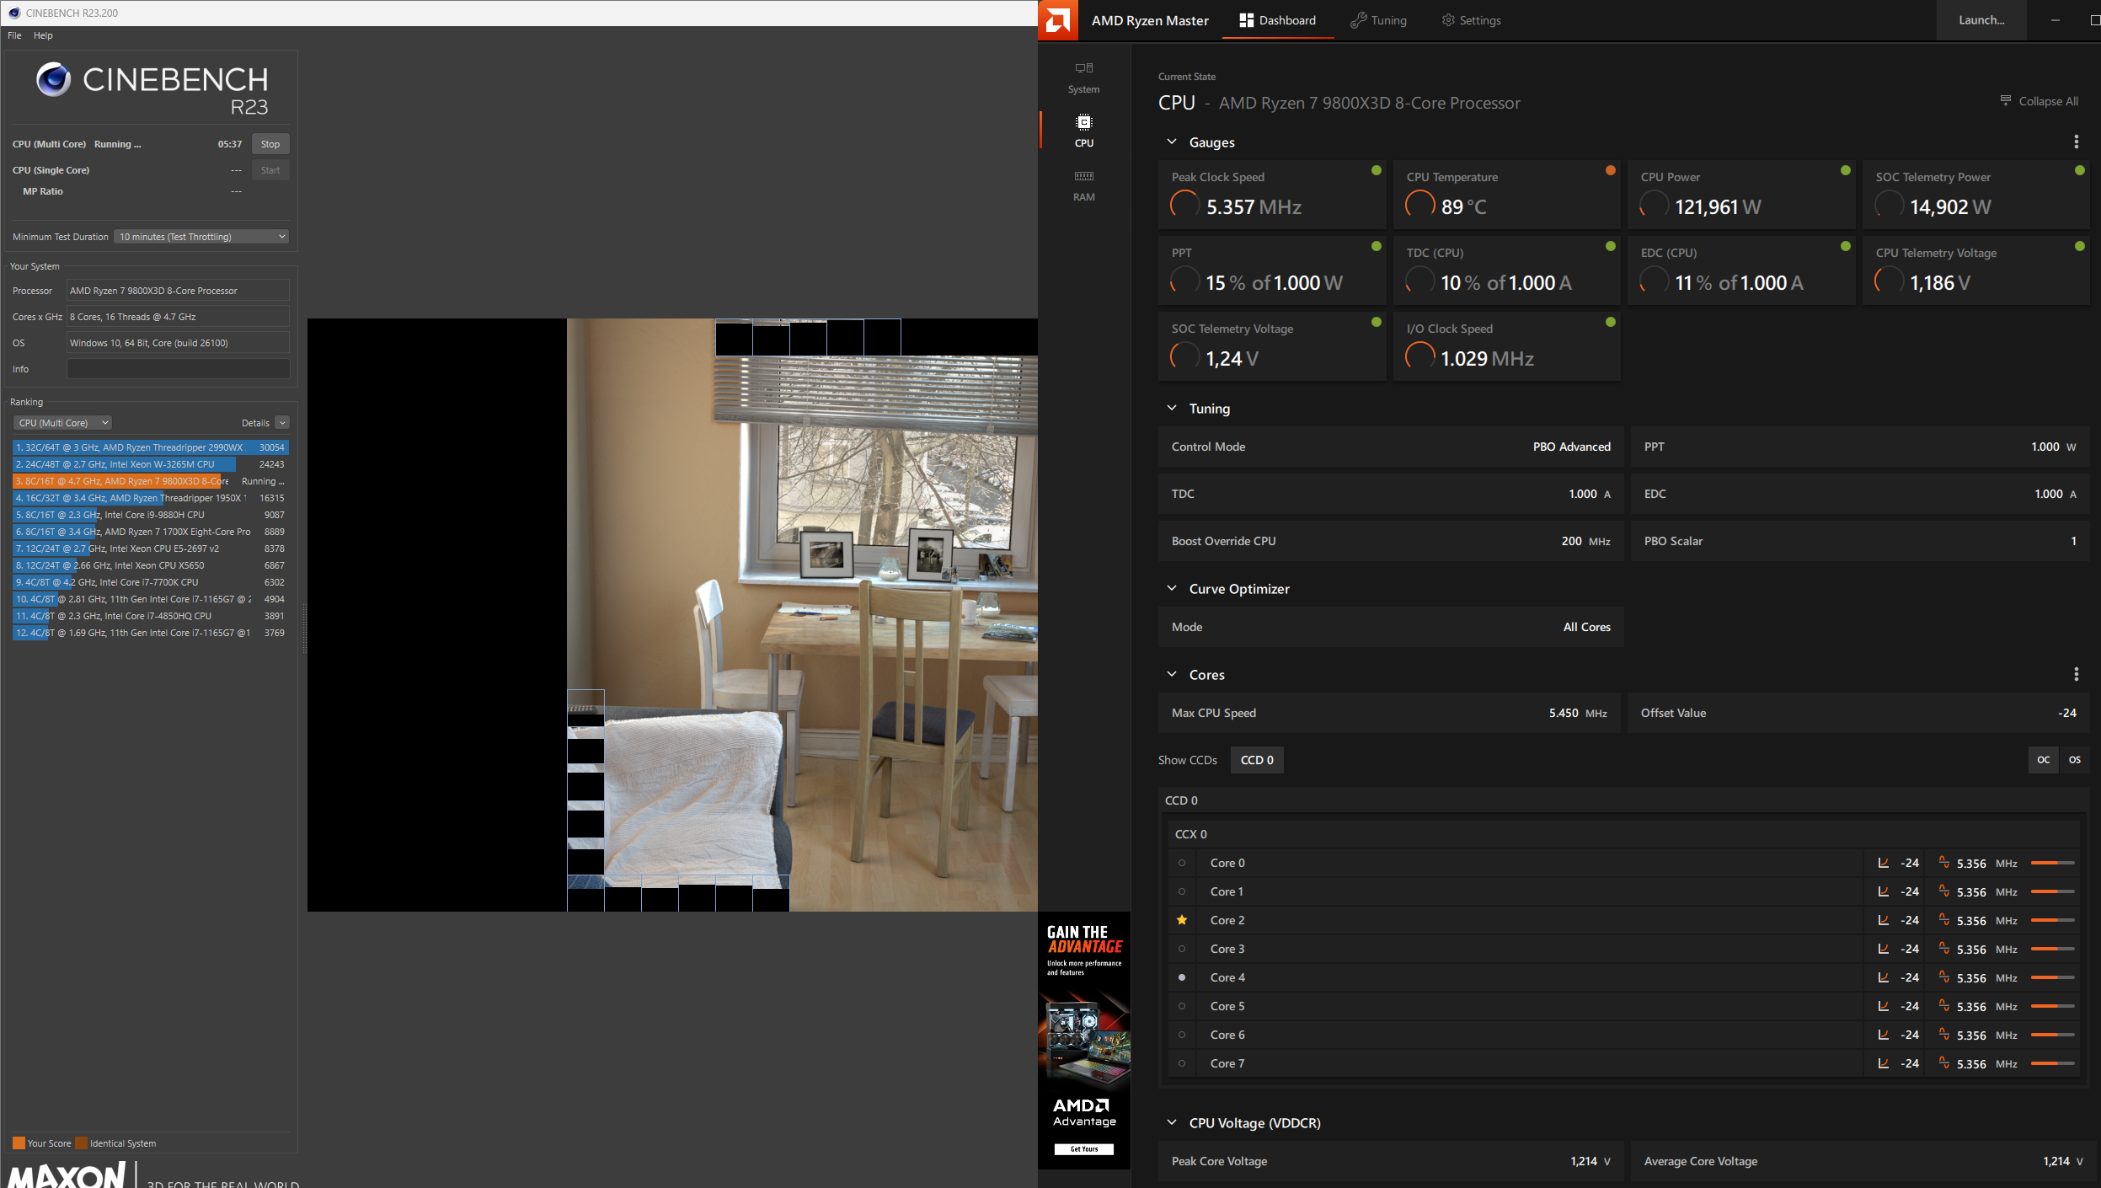Open Gauges section three-dot menu
This screenshot has height=1188, width=2101.
click(2076, 142)
